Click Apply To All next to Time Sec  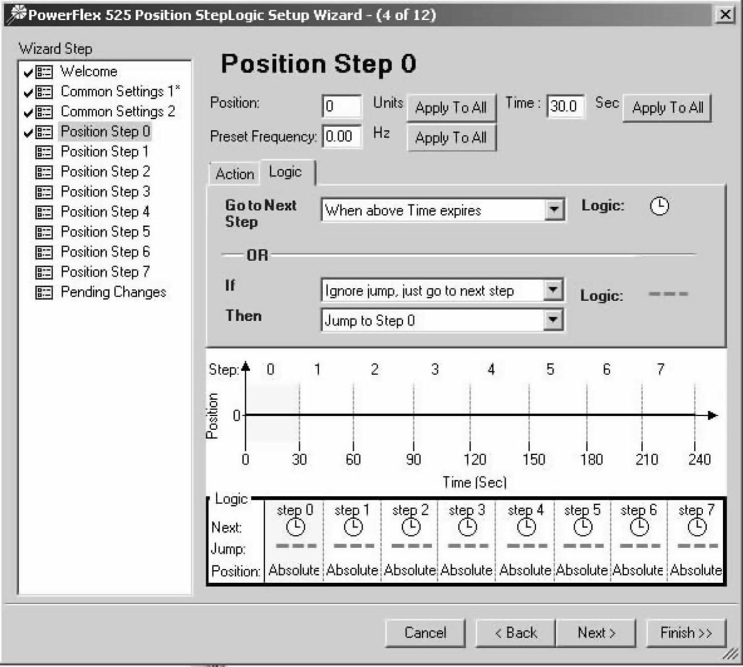pos(667,107)
